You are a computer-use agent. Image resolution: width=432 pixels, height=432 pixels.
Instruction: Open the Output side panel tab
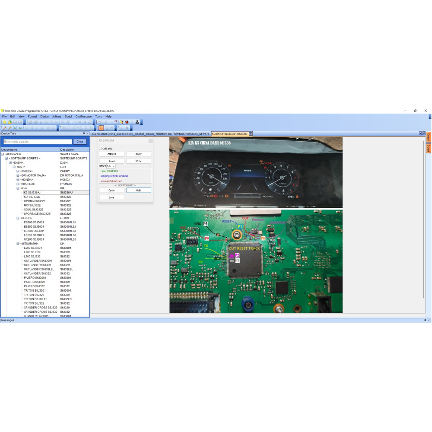pyautogui.click(x=429, y=137)
